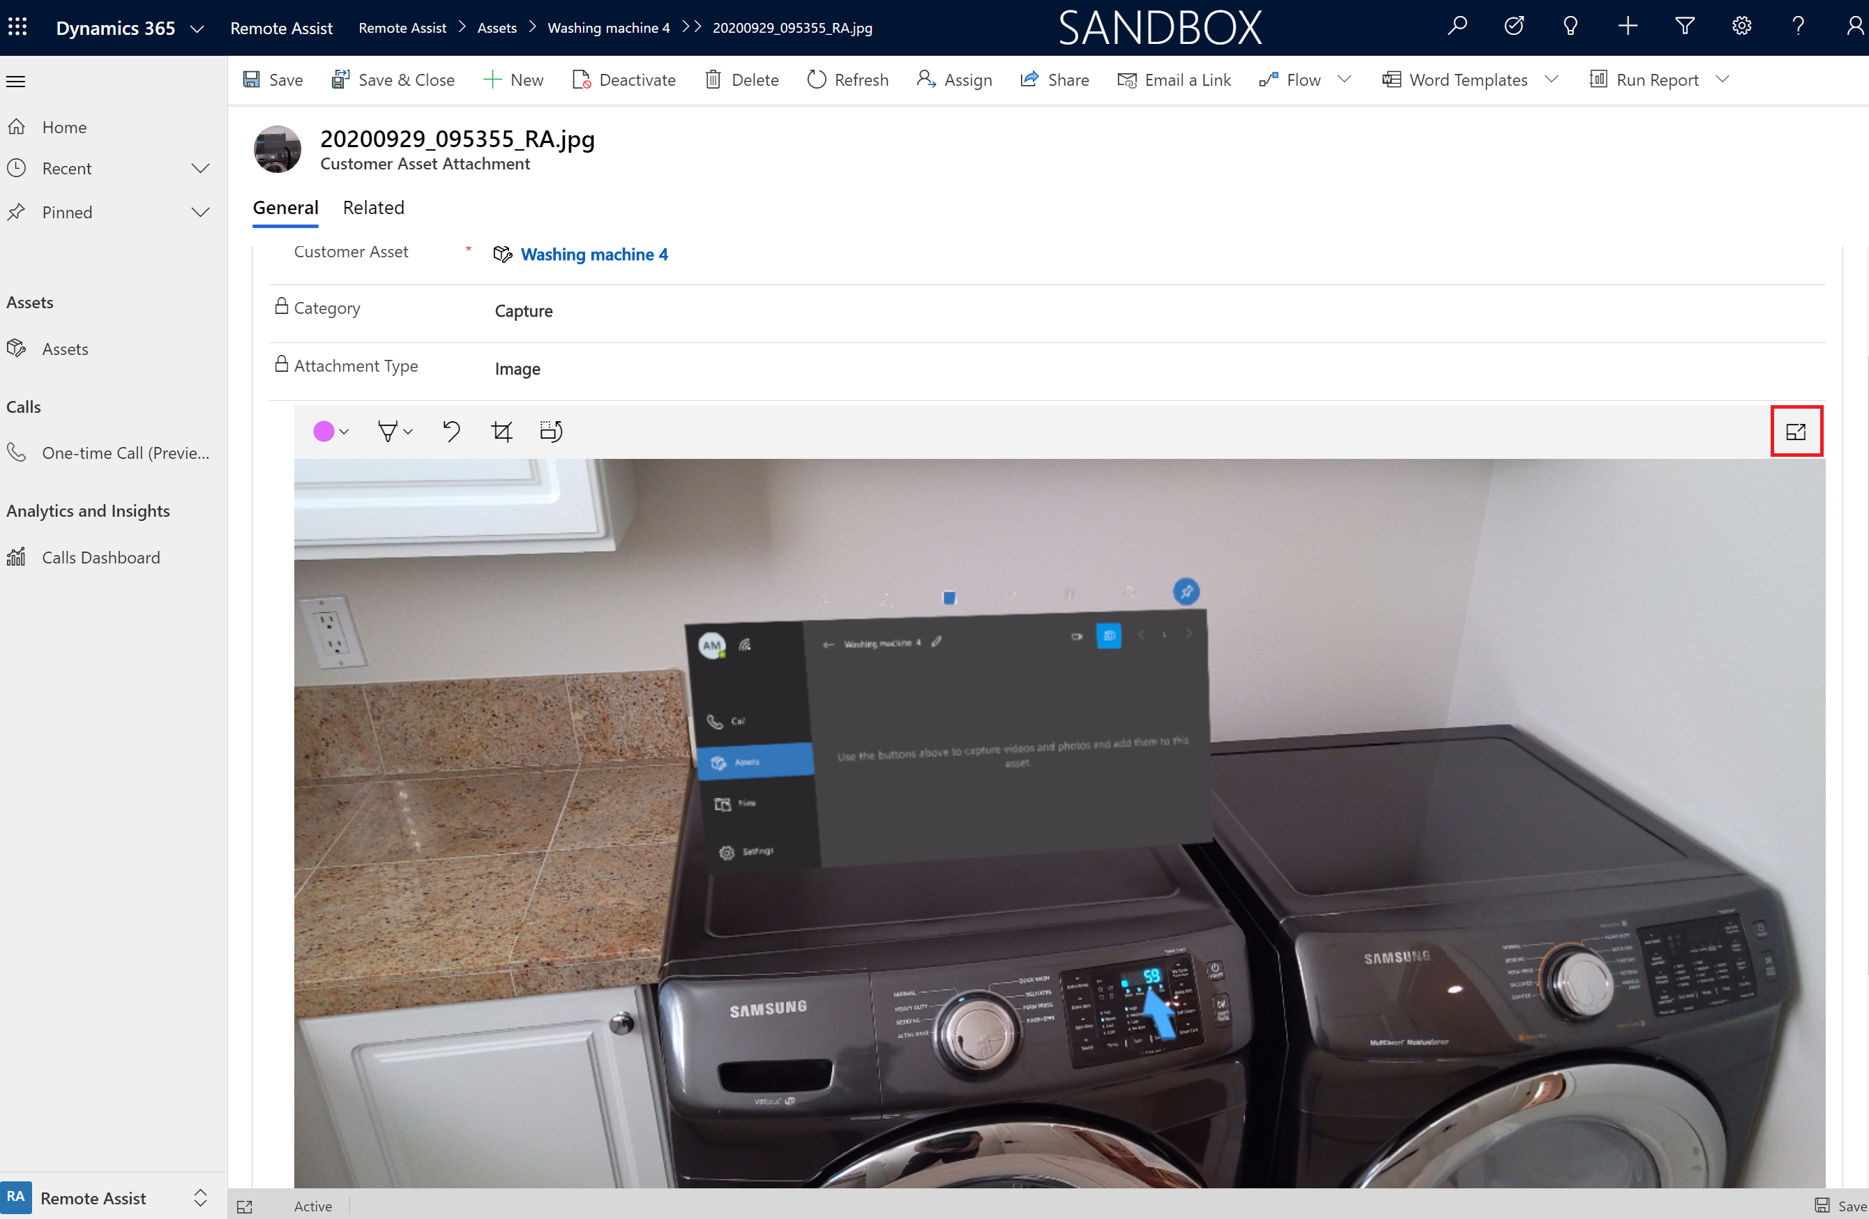Select the General tab
This screenshot has width=1869, height=1219.
click(x=285, y=207)
